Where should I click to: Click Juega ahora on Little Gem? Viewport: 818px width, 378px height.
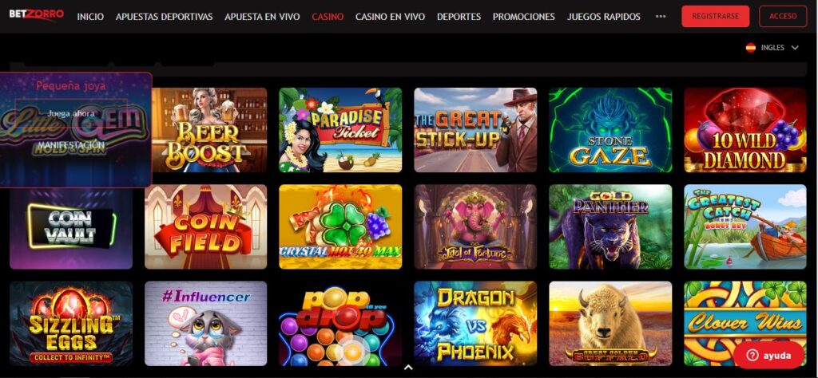[x=71, y=113]
